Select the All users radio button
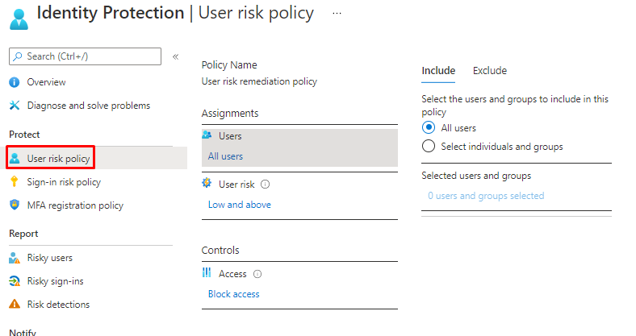The image size is (636, 336). click(x=429, y=128)
